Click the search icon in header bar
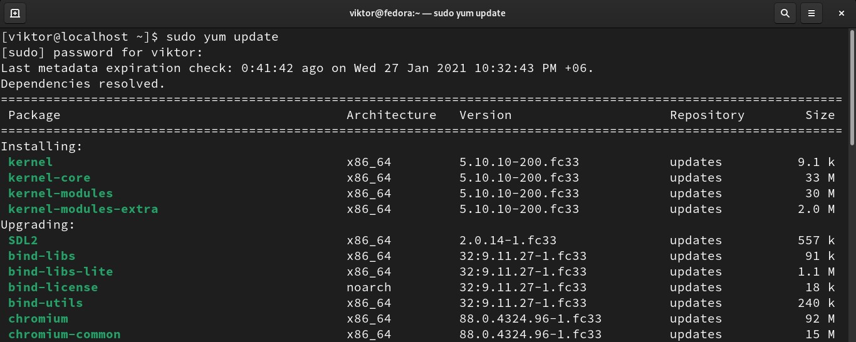 point(785,13)
